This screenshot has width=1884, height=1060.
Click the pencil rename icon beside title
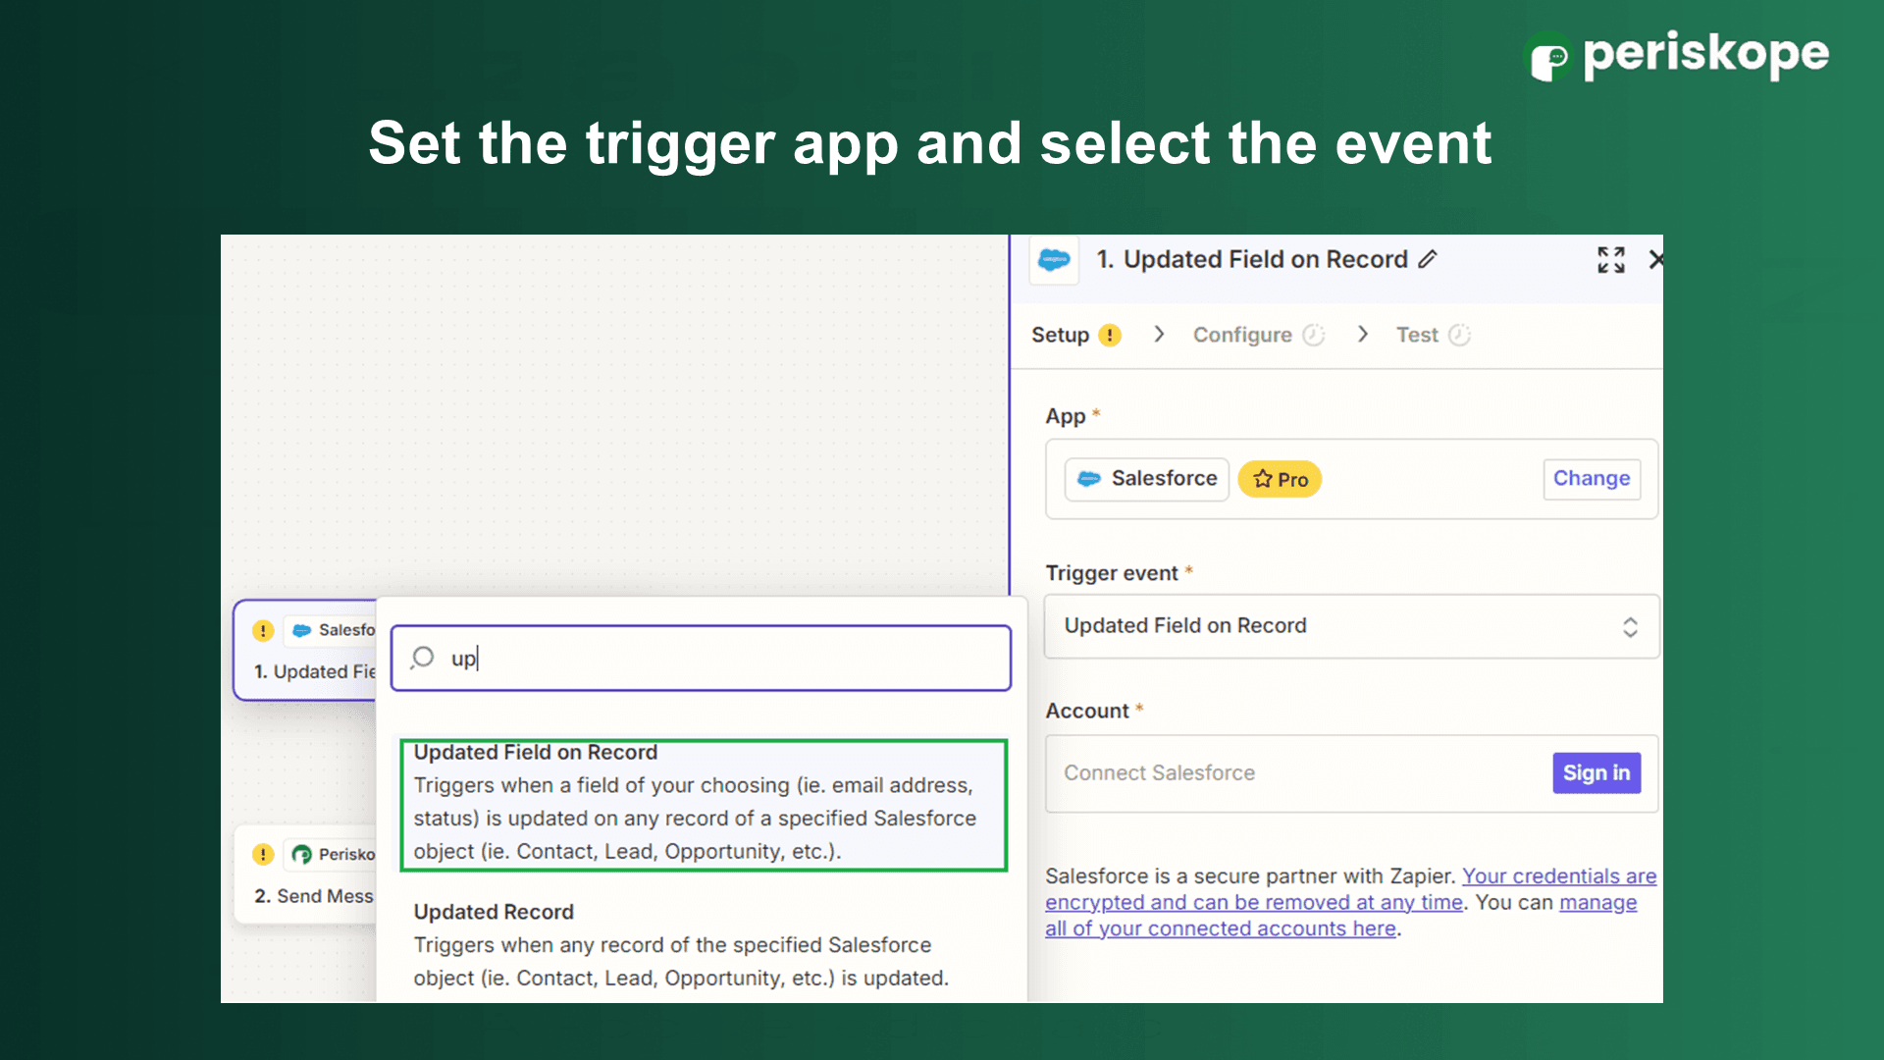click(1428, 259)
